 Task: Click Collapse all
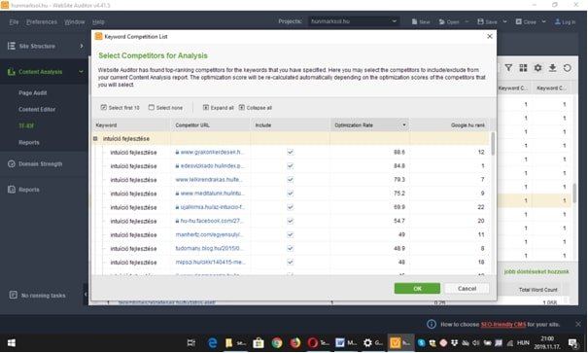256,108
